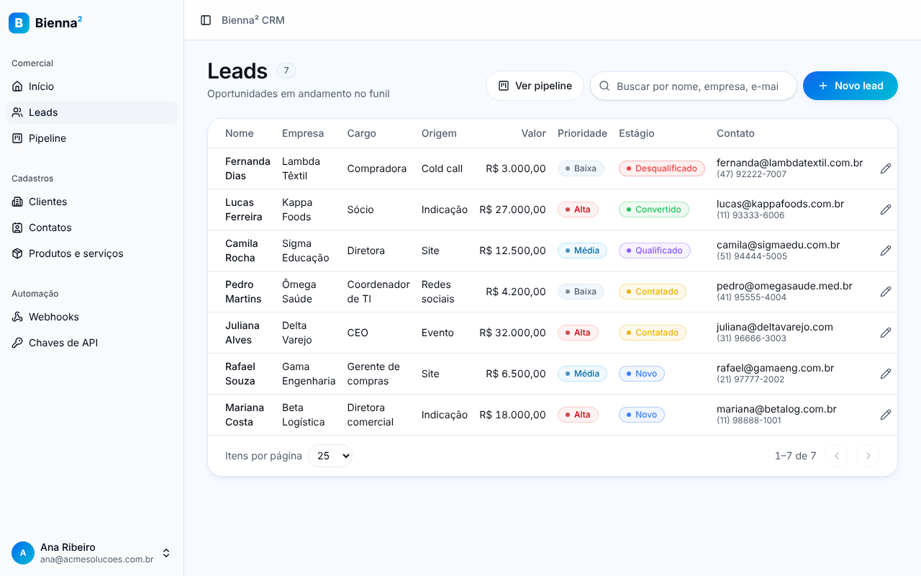Image resolution: width=921 pixels, height=576 pixels.
Task: Click the Estágio column header
Action: [x=637, y=133]
